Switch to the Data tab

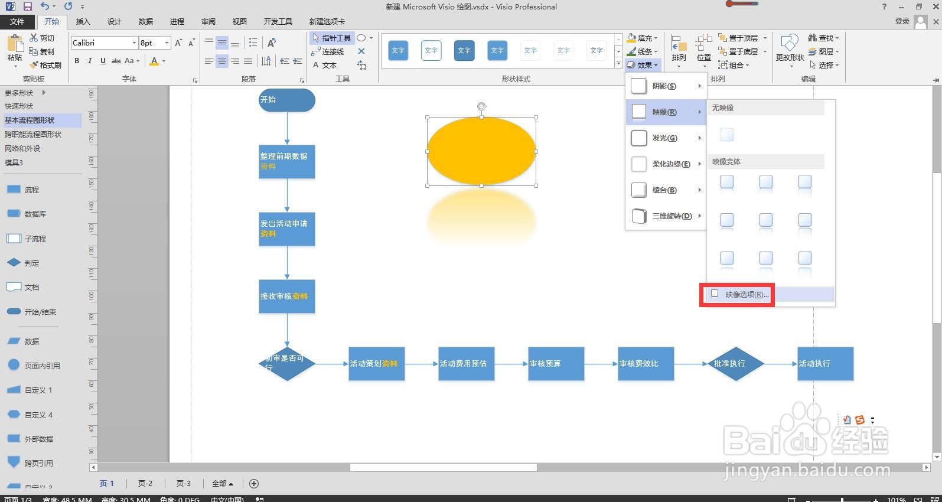click(x=146, y=21)
